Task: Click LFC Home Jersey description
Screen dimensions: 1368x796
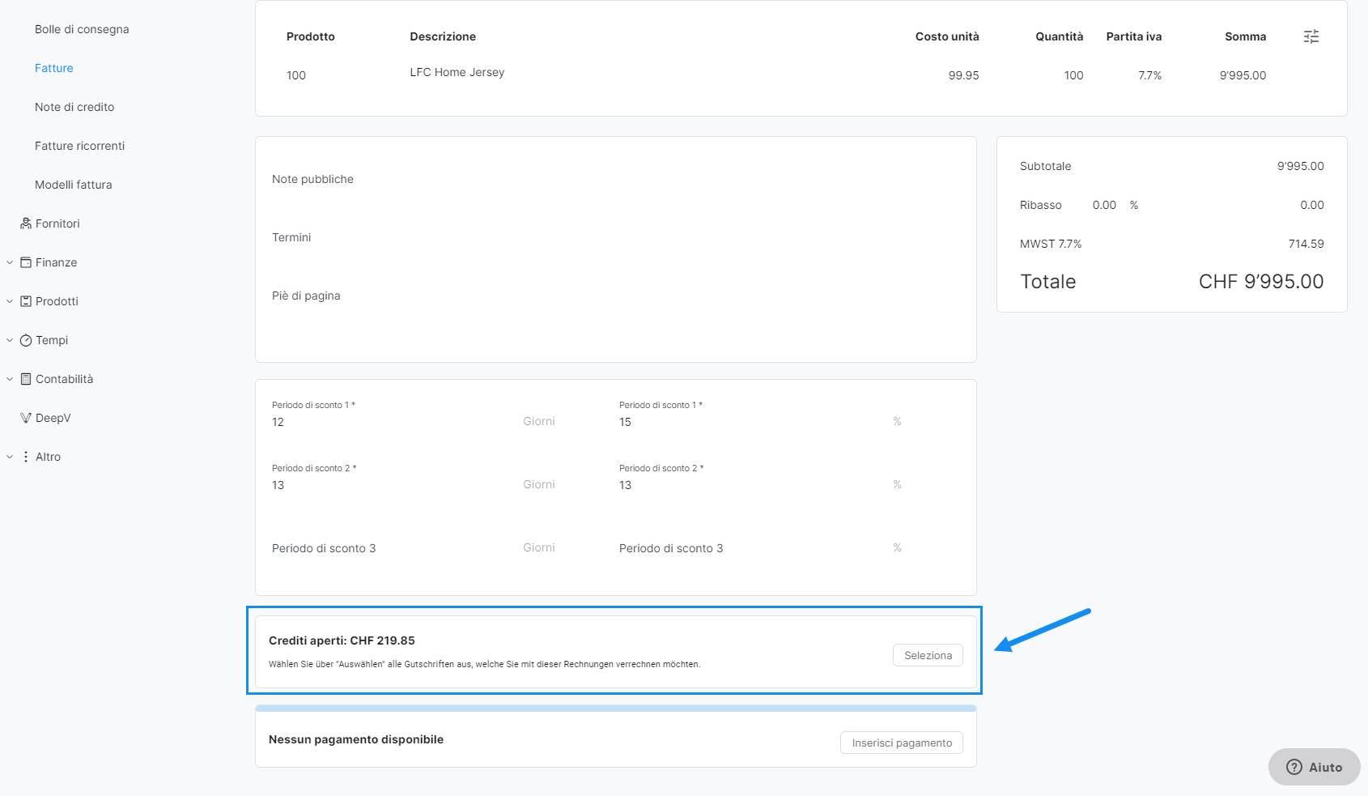Action: [457, 72]
